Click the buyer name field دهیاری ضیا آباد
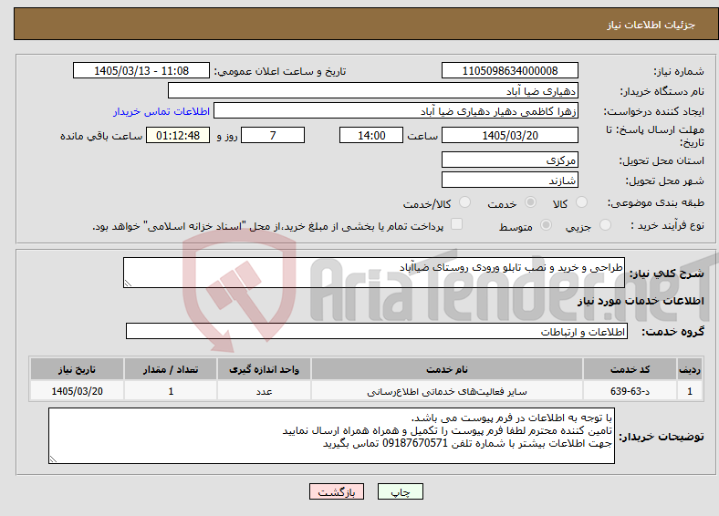 373,91
